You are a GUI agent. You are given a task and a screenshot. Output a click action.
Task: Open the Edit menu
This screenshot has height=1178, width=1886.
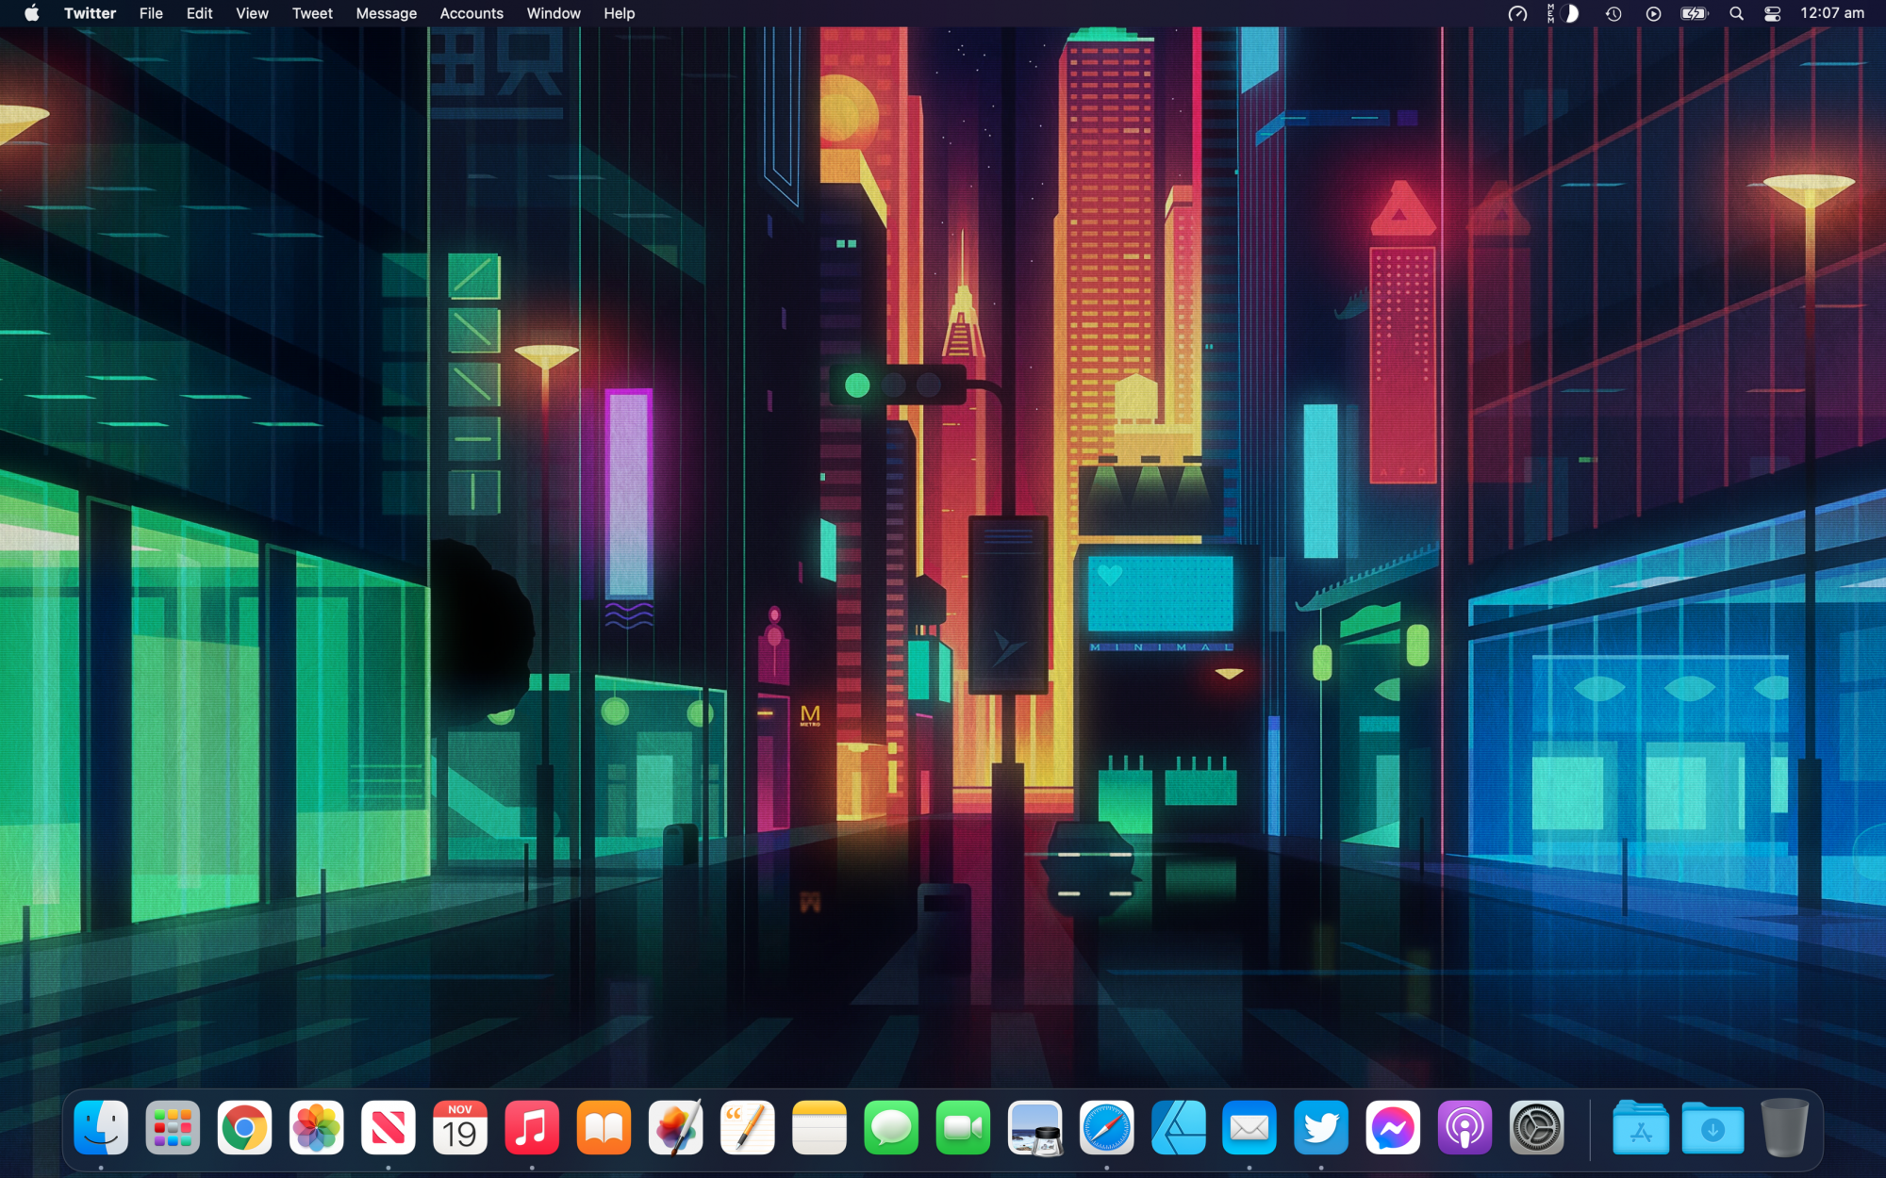click(x=199, y=13)
